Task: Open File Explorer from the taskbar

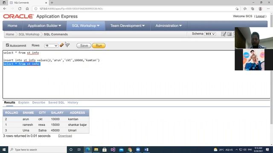Action: (96, 150)
